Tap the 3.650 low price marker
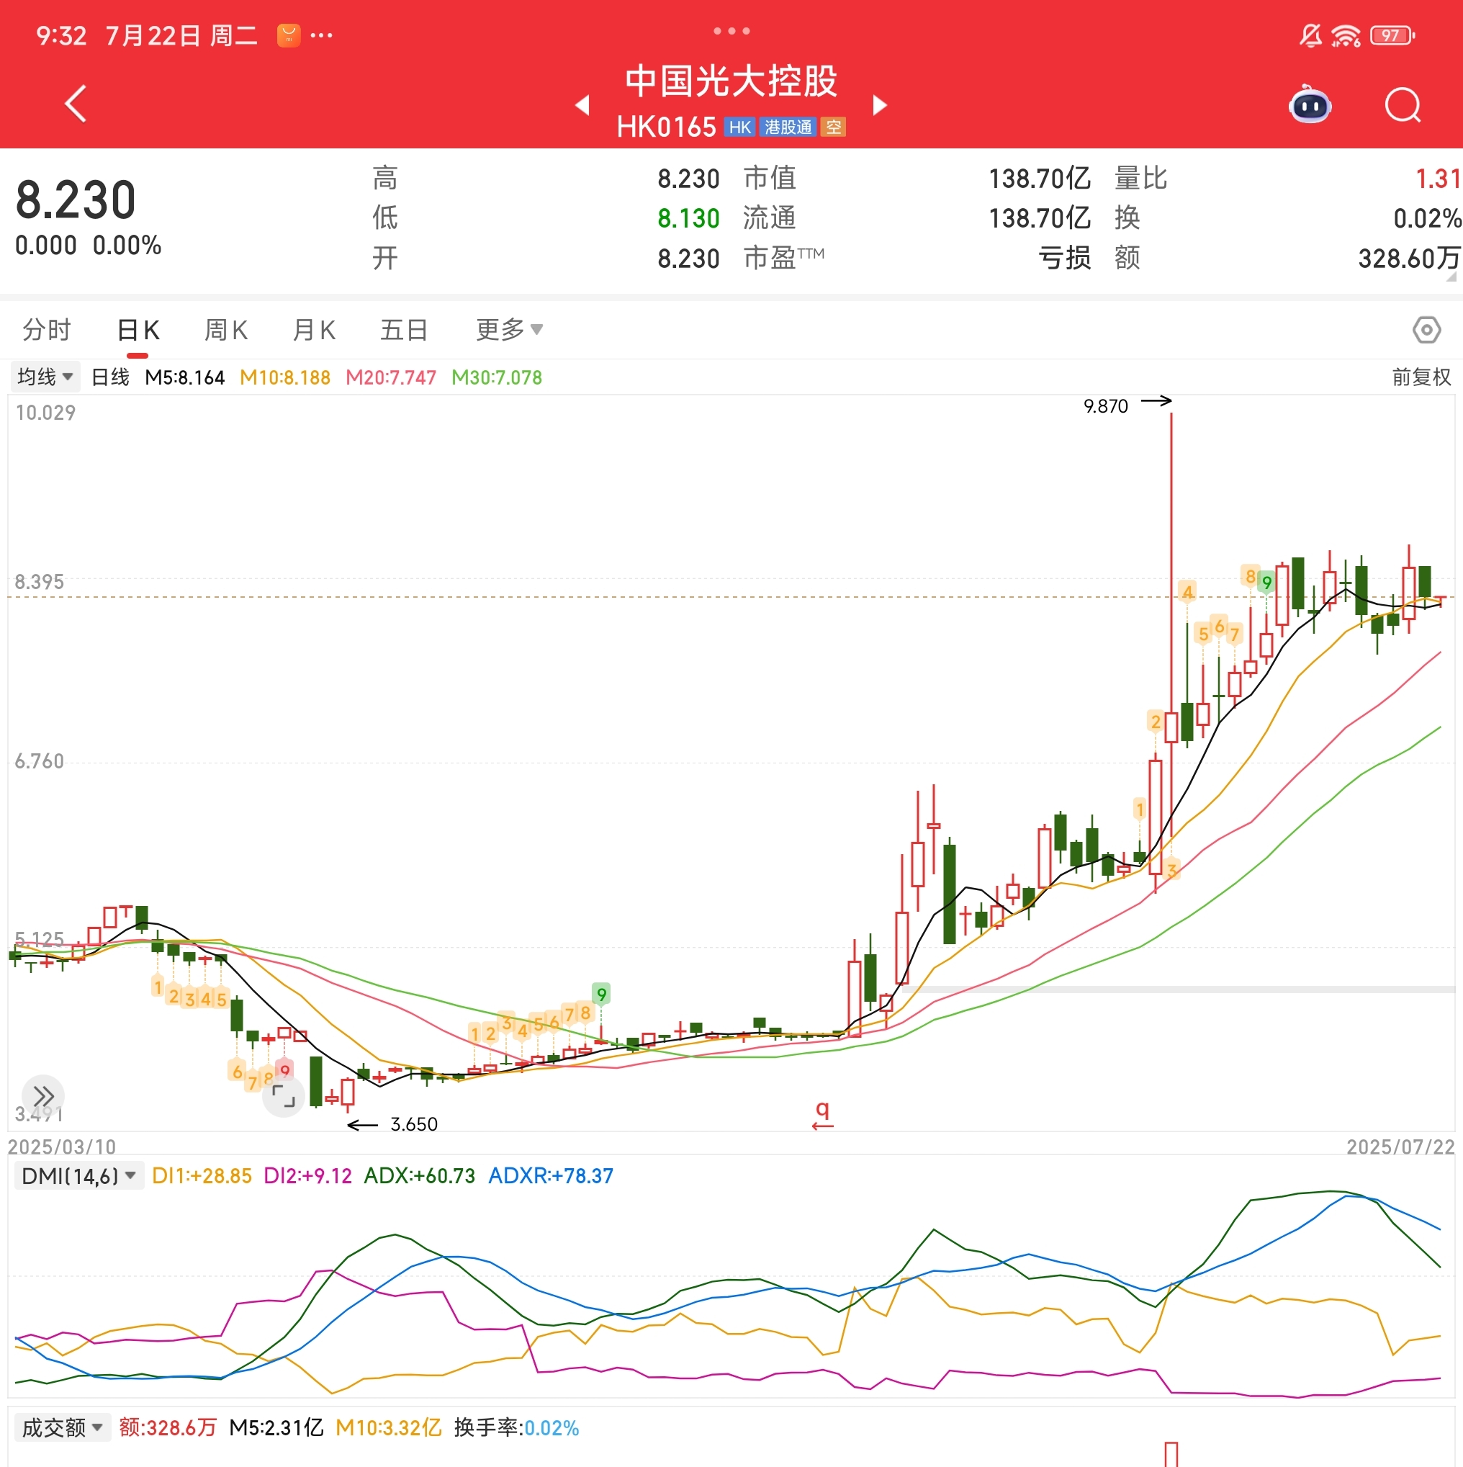 [414, 1123]
